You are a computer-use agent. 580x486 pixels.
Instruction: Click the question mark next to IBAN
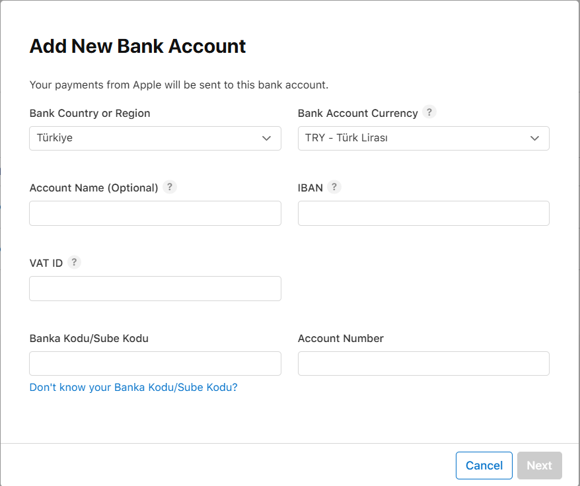334,187
